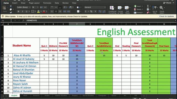Click the decrease indent icon

64,12
